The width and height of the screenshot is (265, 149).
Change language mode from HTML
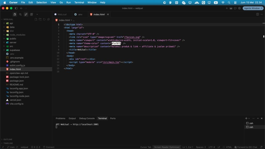(x=229, y=147)
